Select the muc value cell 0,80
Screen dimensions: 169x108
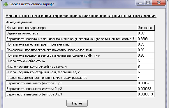146,55
